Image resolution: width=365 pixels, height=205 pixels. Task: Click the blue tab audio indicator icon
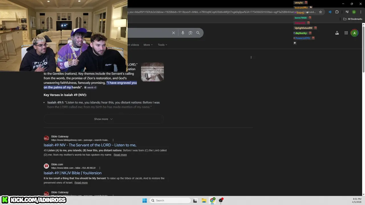[x=330, y=12]
